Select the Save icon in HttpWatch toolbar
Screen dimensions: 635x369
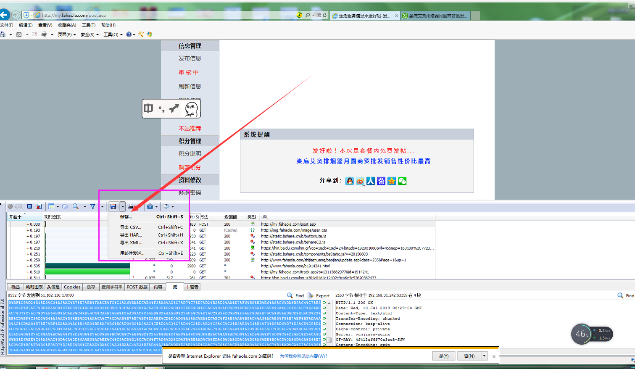coord(113,206)
